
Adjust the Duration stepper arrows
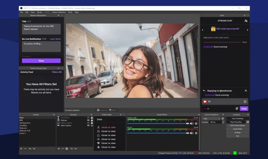tap(223, 122)
